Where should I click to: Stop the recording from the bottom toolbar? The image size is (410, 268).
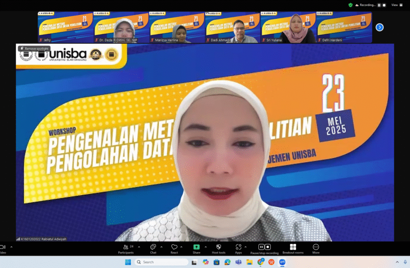tap(268, 247)
